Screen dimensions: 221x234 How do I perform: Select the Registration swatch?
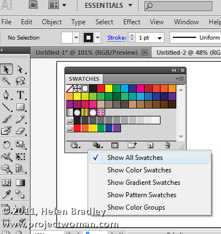pos(77,88)
